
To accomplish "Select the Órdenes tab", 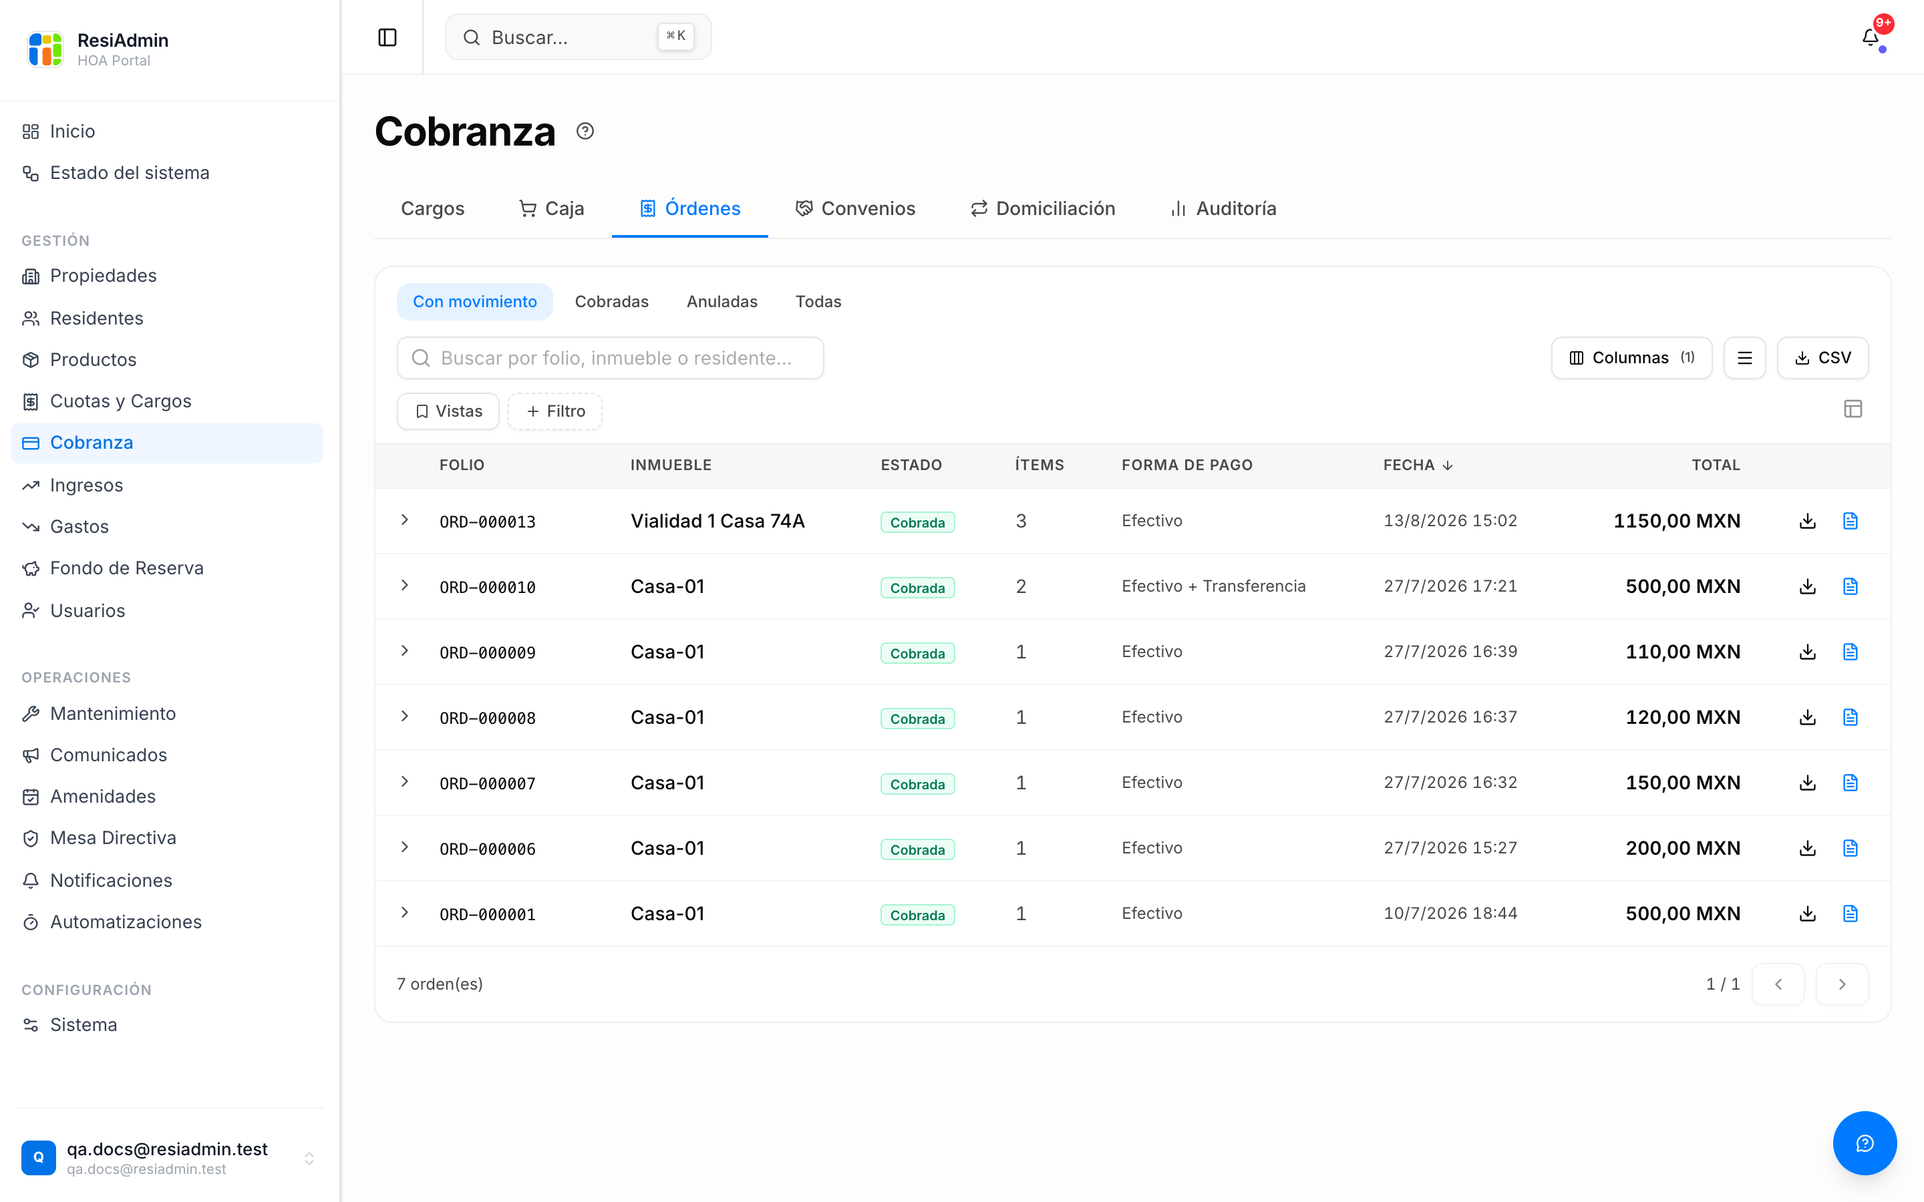I will point(689,208).
